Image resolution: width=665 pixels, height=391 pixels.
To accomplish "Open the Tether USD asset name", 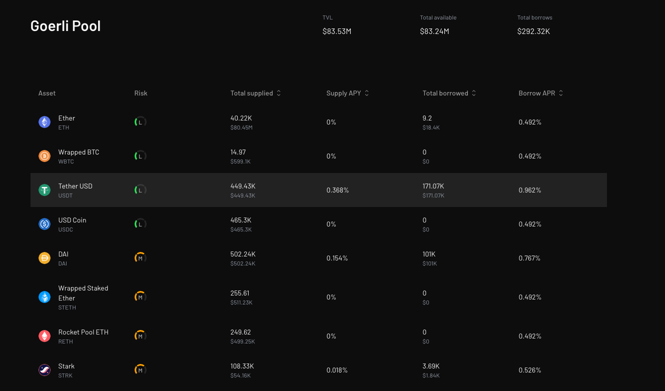I will click(75, 186).
